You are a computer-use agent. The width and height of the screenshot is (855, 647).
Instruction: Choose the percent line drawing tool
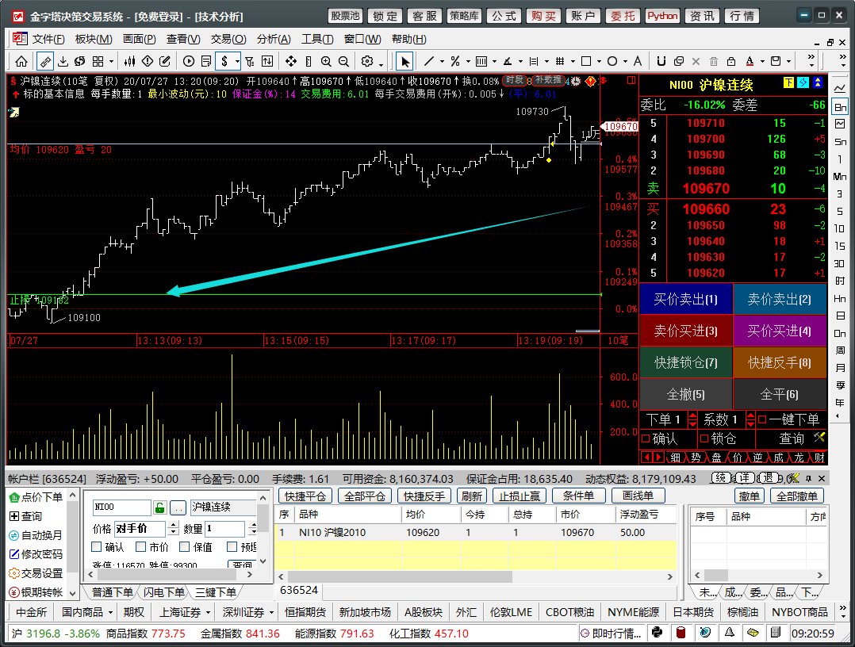point(455,61)
